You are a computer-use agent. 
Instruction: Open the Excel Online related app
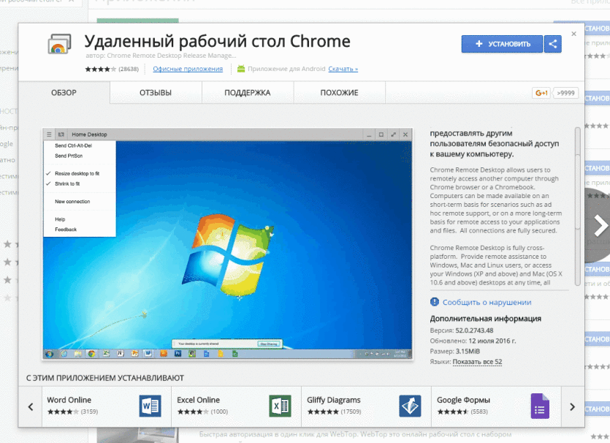pos(236,406)
